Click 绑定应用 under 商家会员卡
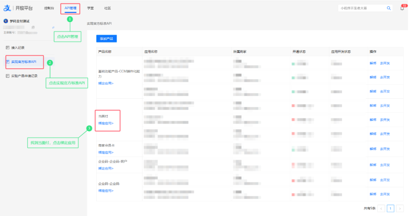 (106, 152)
